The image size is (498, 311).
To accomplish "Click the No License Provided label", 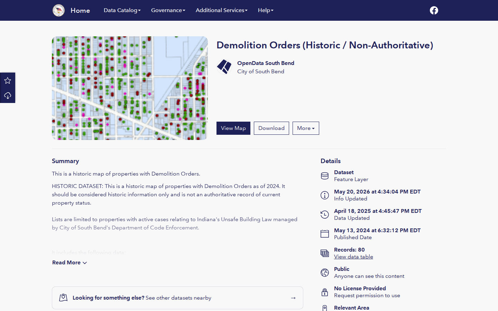I will (360, 289).
